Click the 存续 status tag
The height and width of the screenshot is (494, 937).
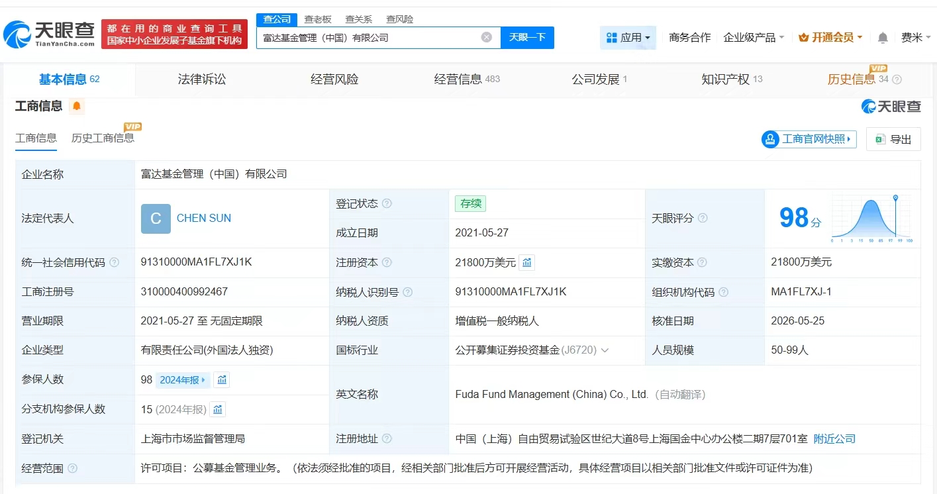(x=471, y=204)
